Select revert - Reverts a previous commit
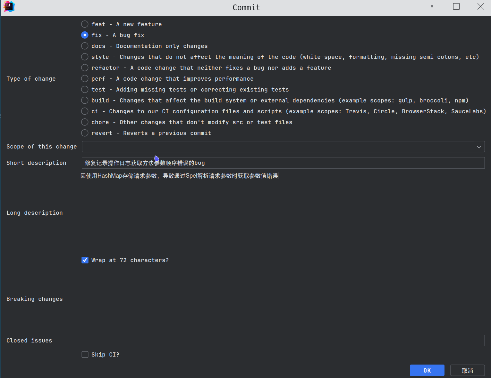This screenshot has width=491, height=378. 85,133
